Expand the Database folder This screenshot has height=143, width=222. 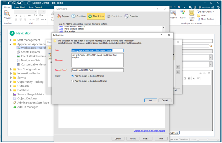(11, 90)
